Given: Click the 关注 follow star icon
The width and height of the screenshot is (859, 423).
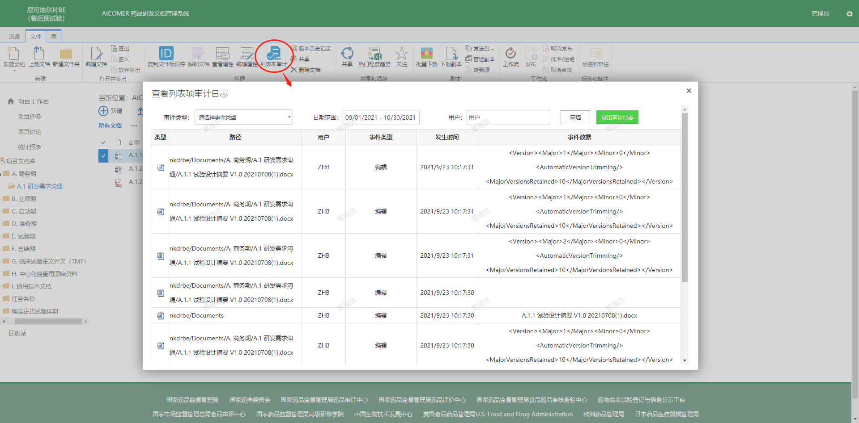Looking at the screenshot, I should (x=402, y=54).
